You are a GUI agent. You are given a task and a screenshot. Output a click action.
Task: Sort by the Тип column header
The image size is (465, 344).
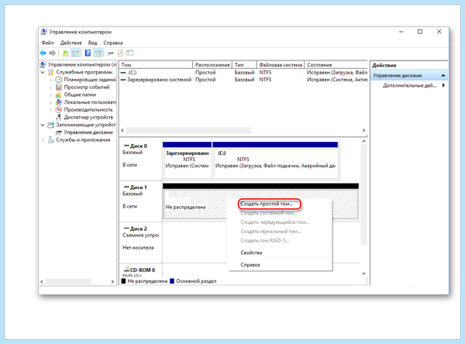pos(244,64)
